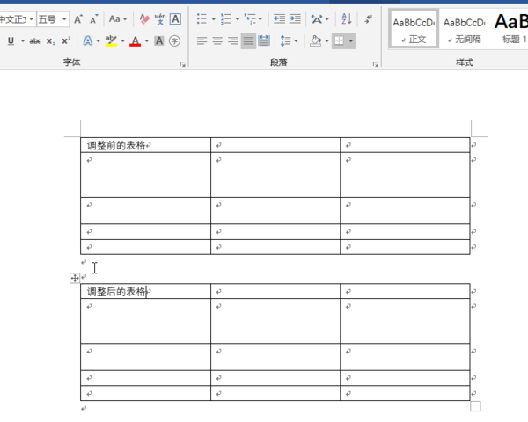Image resolution: width=528 pixels, height=422 pixels.
Task: Sort text with A-Z icon
Action: point(347,19)
